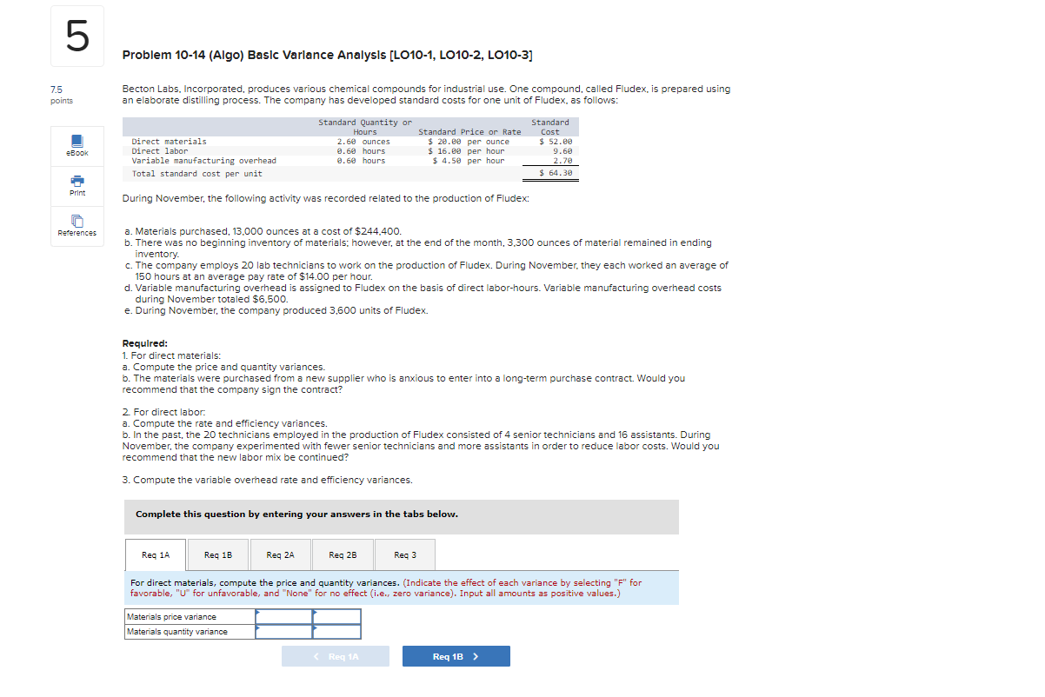Click the Req 1B navigation button

pyautogui.click(x=456, y=655)
